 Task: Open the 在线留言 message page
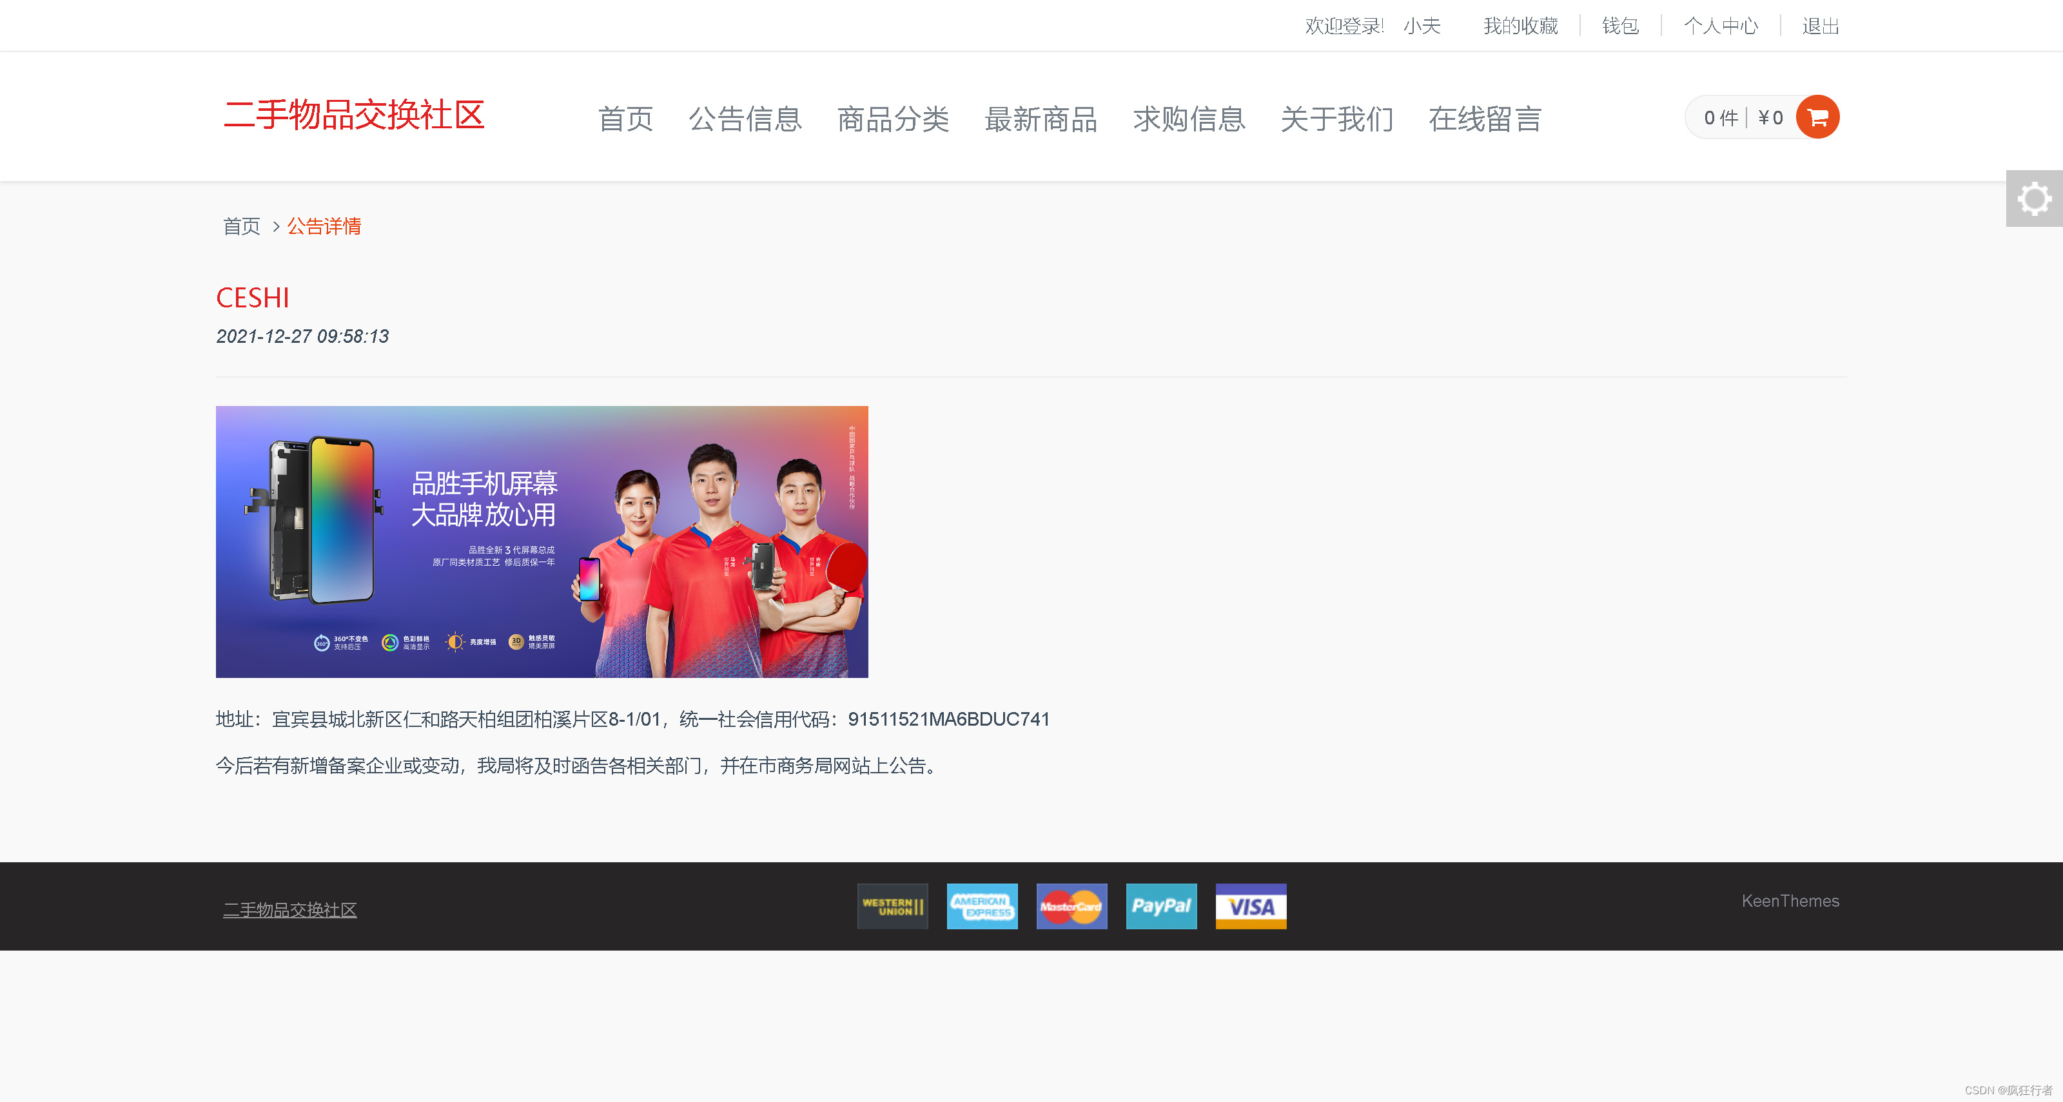(1485, 119)
